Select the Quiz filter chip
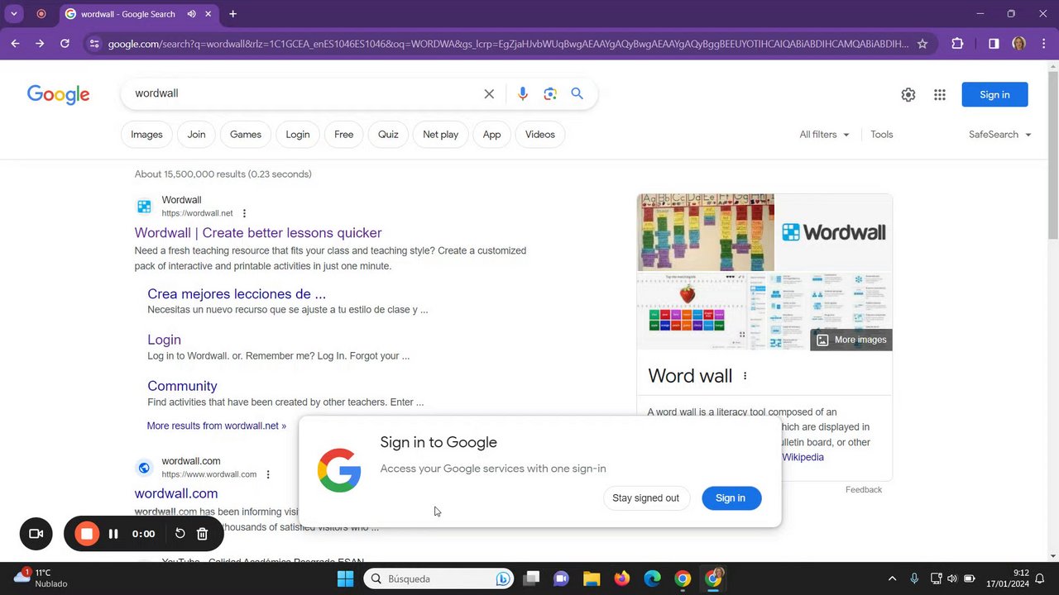Viewport: 1059px width, 595px height. [x=388, y=135]
